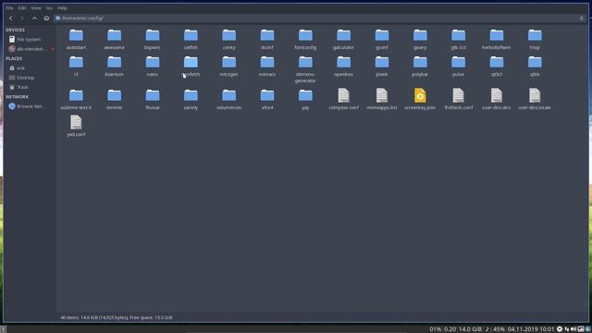Click the reload icon in the location bar
Screen dimensions: 592x333
click(582, 18)
